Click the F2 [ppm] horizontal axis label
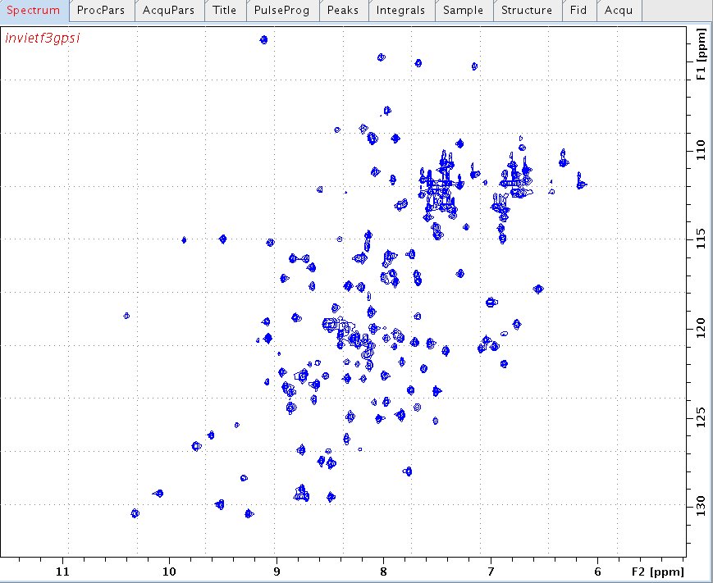 [x=658, y=570]
